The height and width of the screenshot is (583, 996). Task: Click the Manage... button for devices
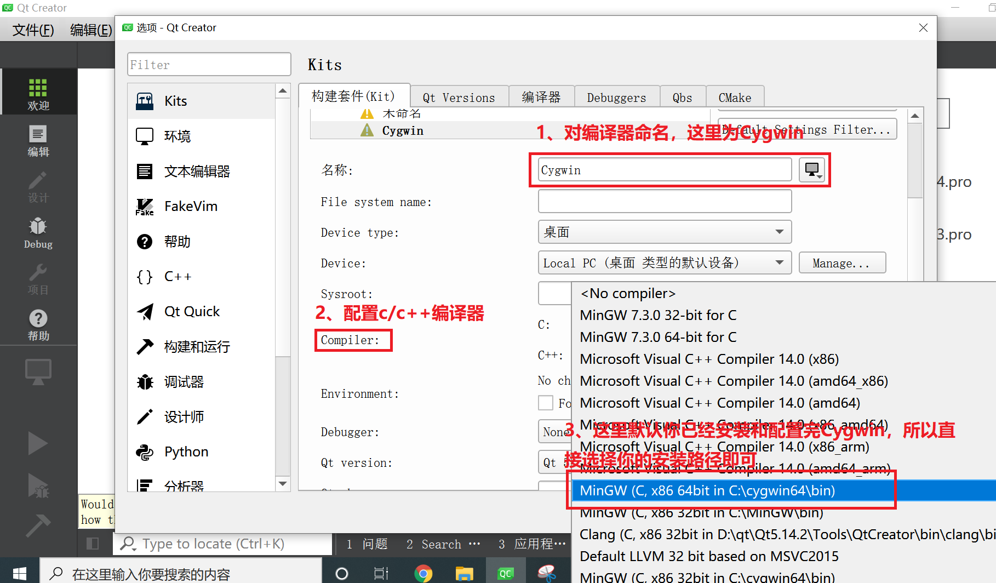842,262
